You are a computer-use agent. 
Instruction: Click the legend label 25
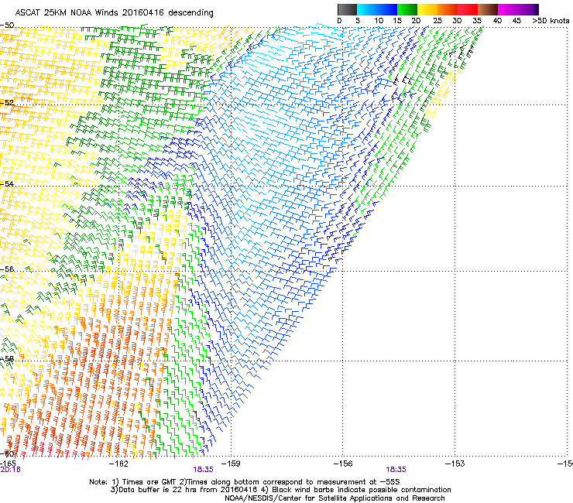pyautogui.click(x=437, y=20)
